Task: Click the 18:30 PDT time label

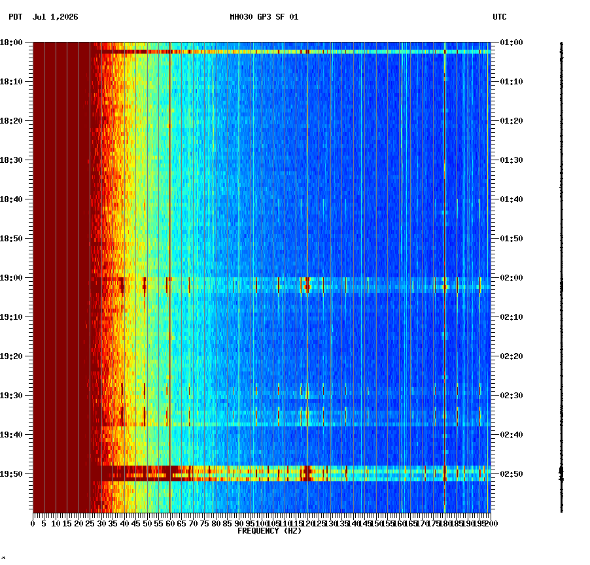Action: [x=11, y=160]
